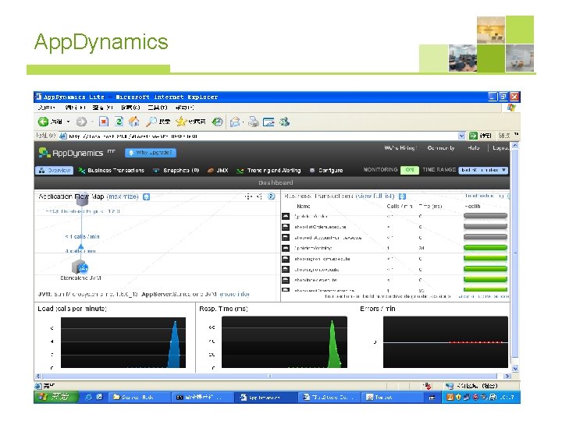Switch to the JMX tab
The height and width of the screenshot is (421, 562).
click(x=218, y=171)
